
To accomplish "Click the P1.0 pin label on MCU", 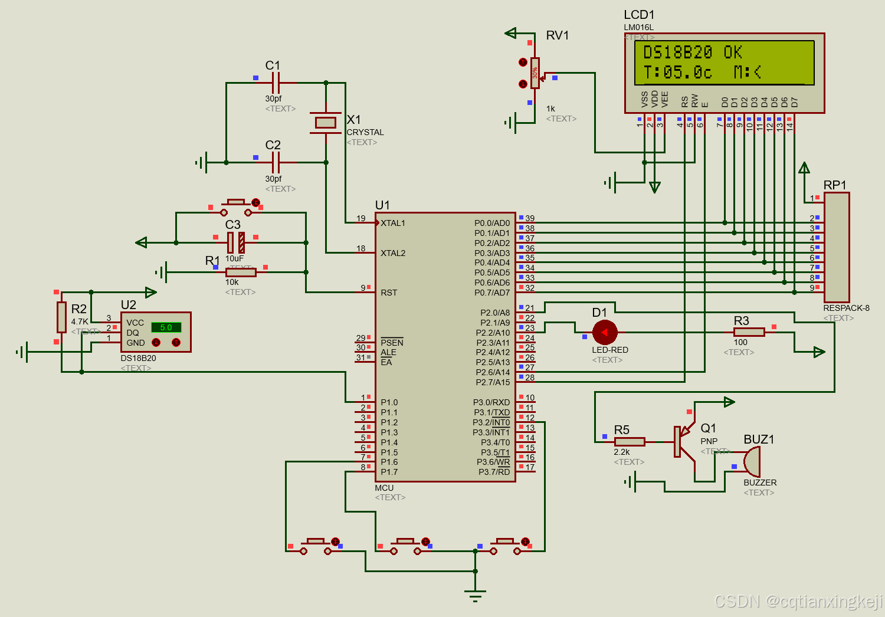I will tap(389, 402).
